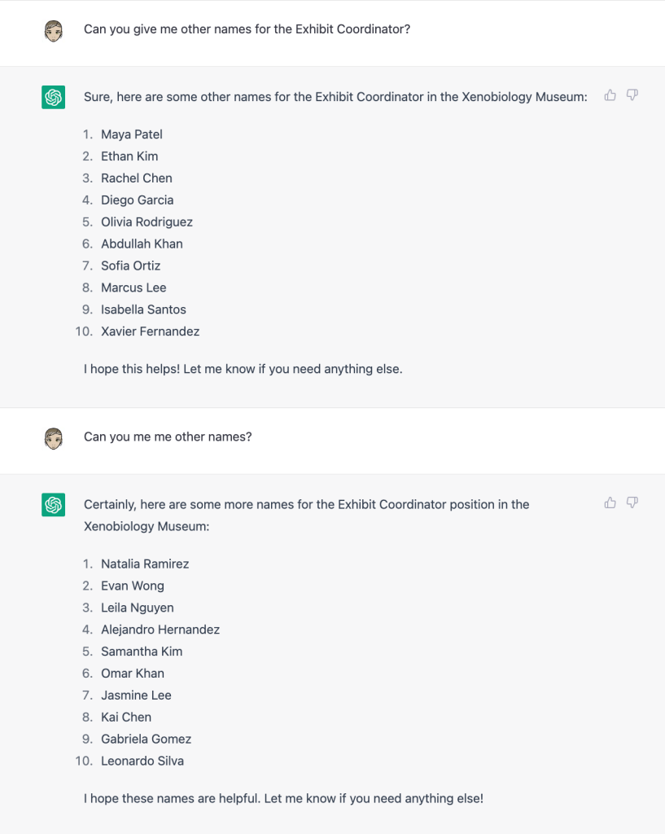Image resolution: width=665 pixels, height=834 pixels.
Task: Click on "Omar Khan" in the second list
Action: pyautogui.click(x=133, y=674)
